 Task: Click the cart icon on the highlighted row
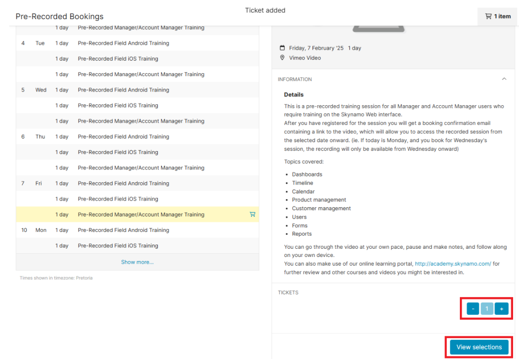coord(252,215)
